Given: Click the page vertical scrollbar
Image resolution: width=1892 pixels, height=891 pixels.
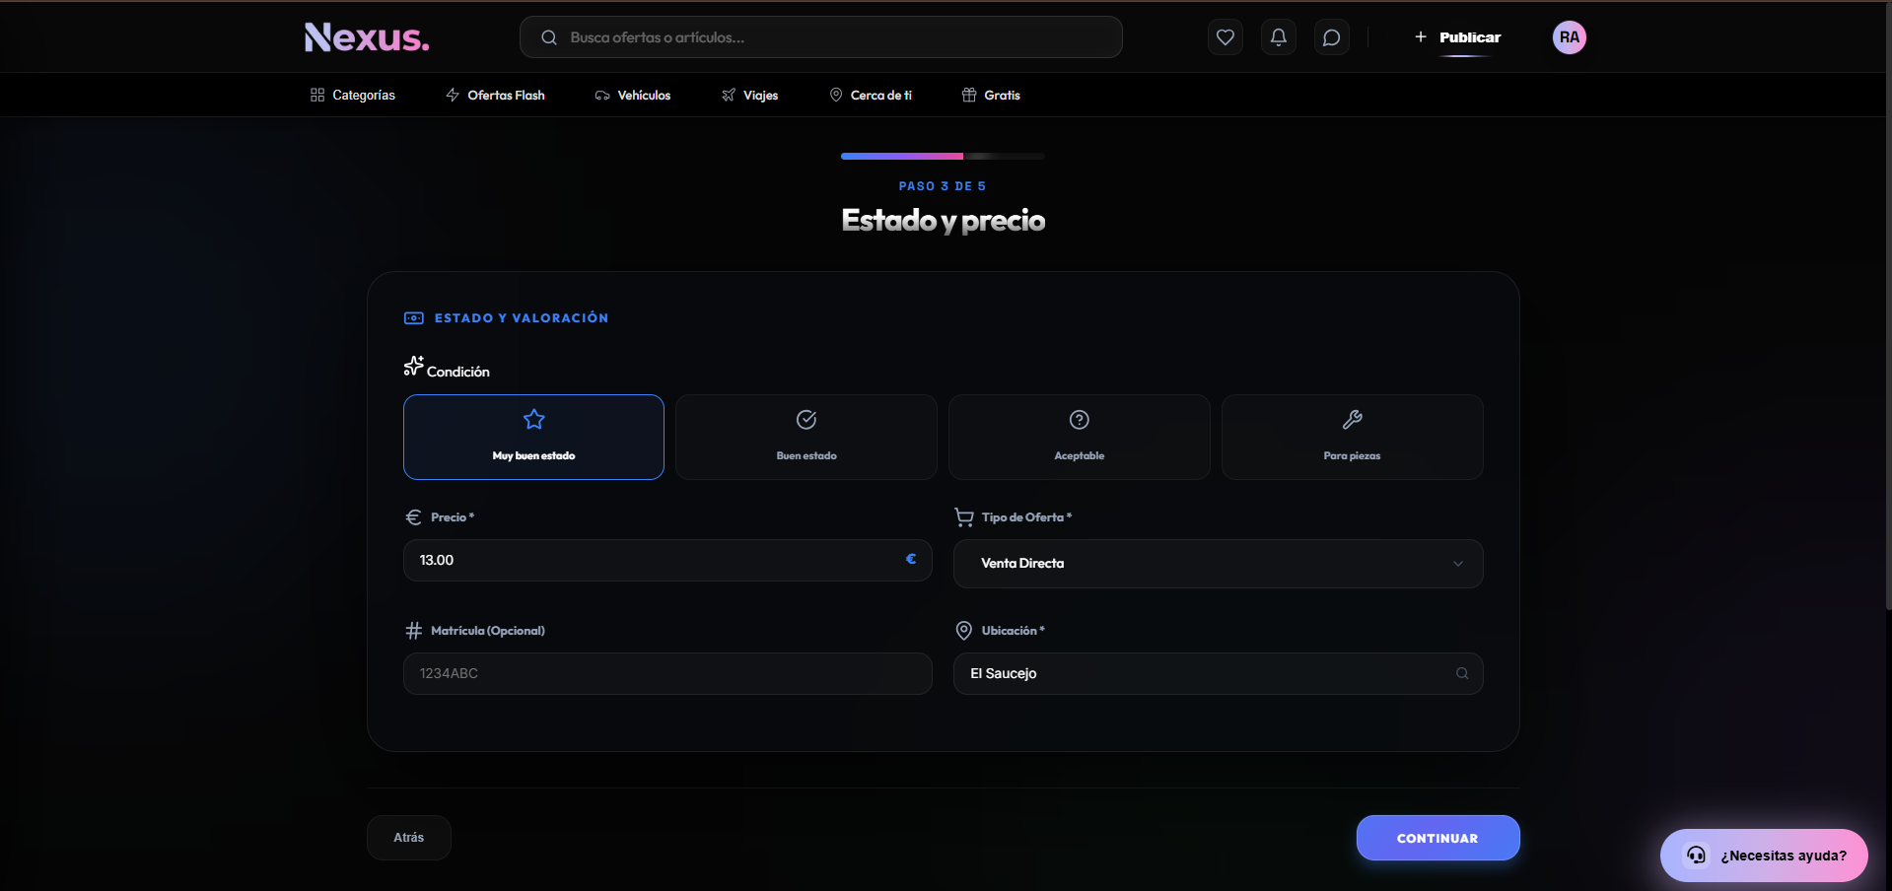Looking at the screenshot, I should tap(1888, 306).
